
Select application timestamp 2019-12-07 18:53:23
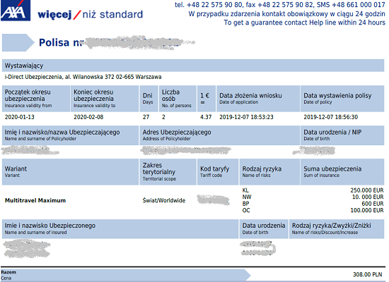(x=246, y=117)
